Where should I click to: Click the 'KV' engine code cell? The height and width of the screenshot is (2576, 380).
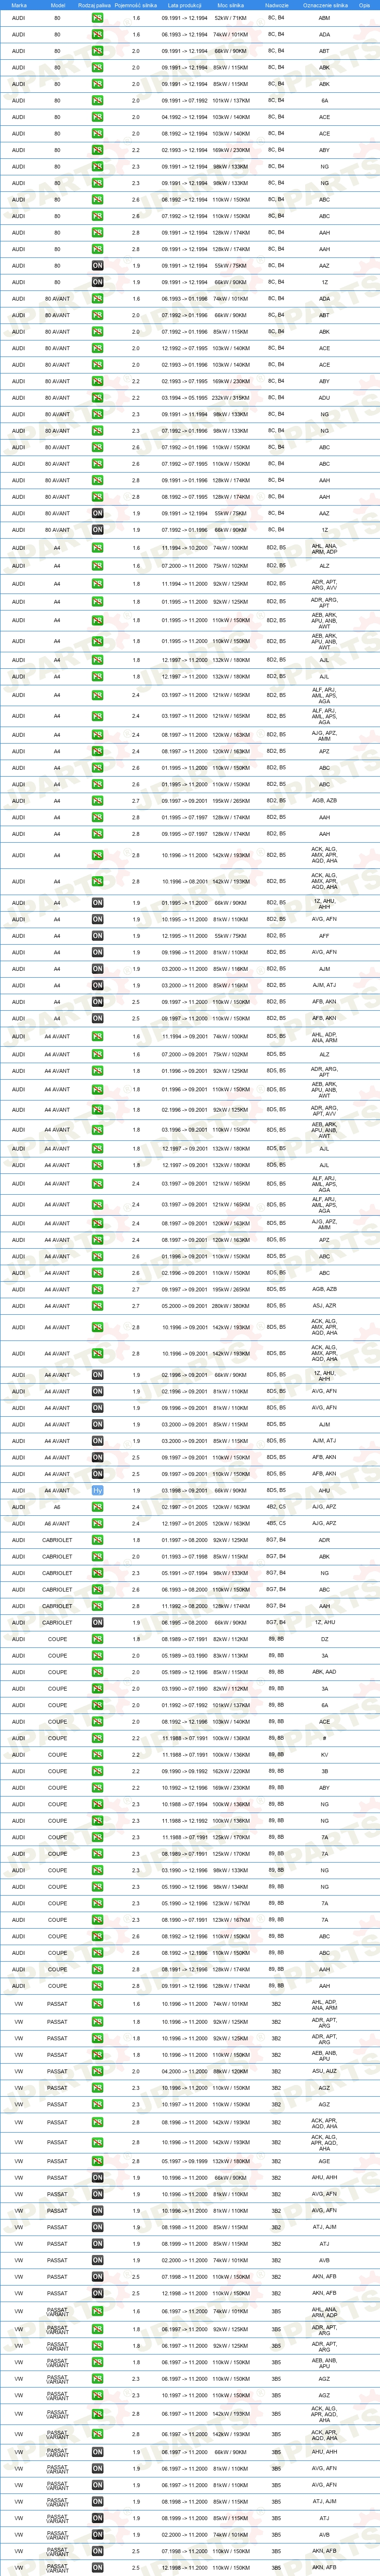324,1755
